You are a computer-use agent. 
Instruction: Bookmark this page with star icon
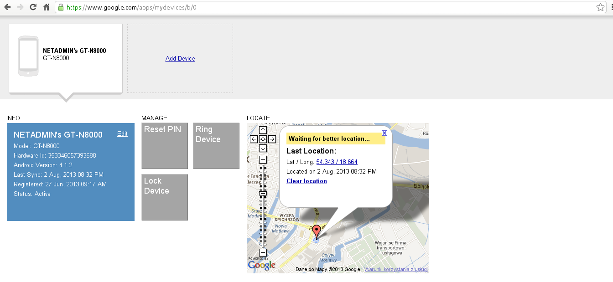coord(600,7)
